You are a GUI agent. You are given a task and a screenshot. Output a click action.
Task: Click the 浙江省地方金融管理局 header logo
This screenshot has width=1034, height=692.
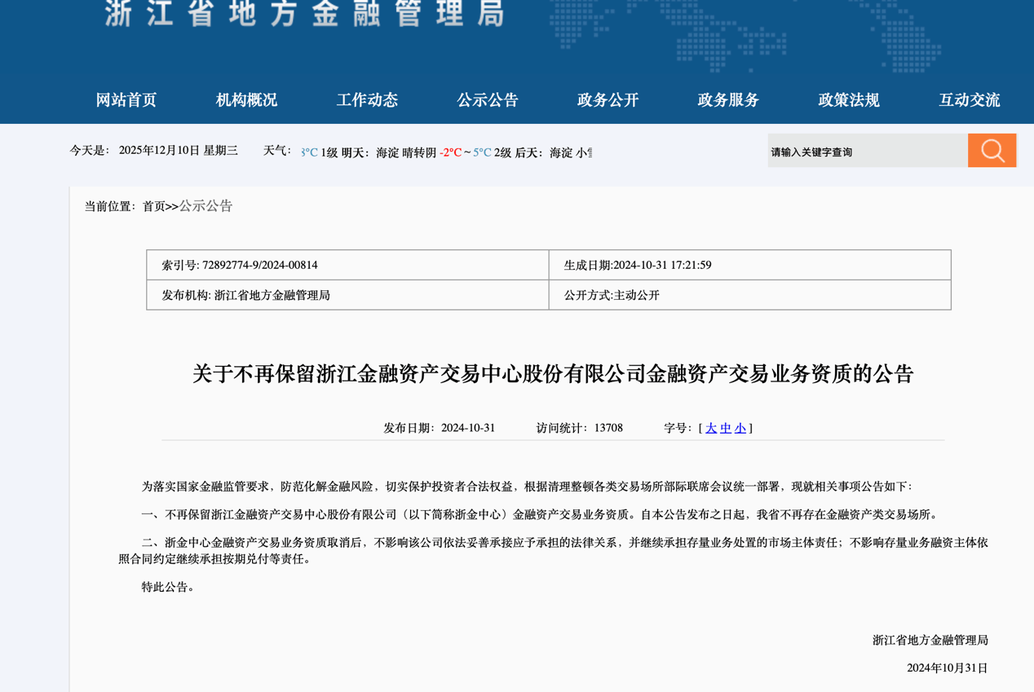(302, 16)
